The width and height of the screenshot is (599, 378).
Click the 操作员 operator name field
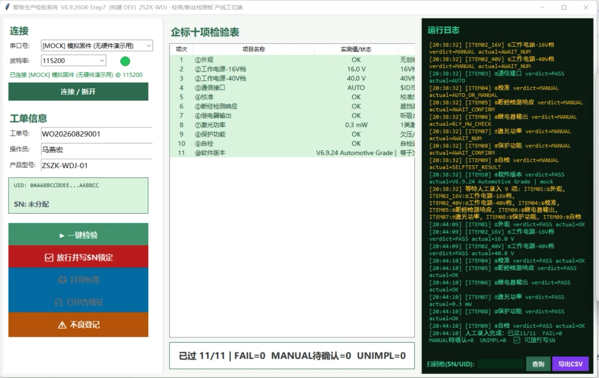(x=94, y=149)
